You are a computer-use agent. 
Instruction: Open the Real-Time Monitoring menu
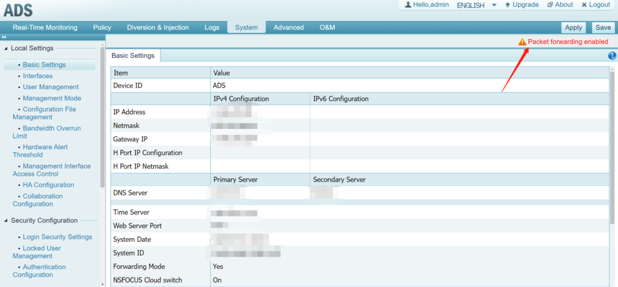click(x=45, y=28)
